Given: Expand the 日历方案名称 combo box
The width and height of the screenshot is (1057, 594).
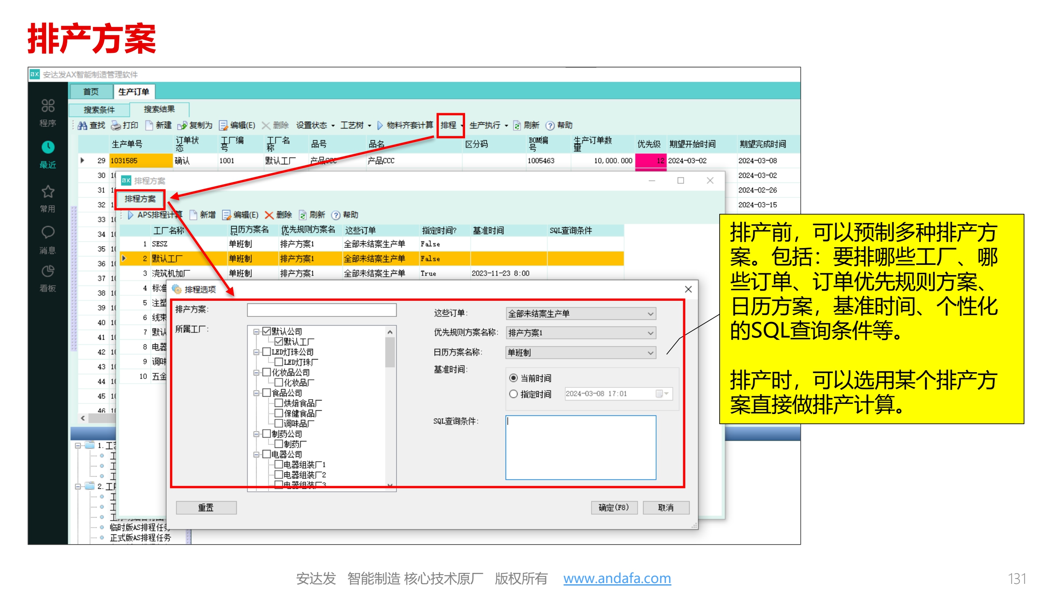Looking at the screenshot, I should point(650,353).
